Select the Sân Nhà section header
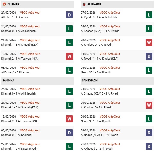Image resolution: width=154 pixels, height=152 pixels. pyautogui.click(x=8, y=81)
